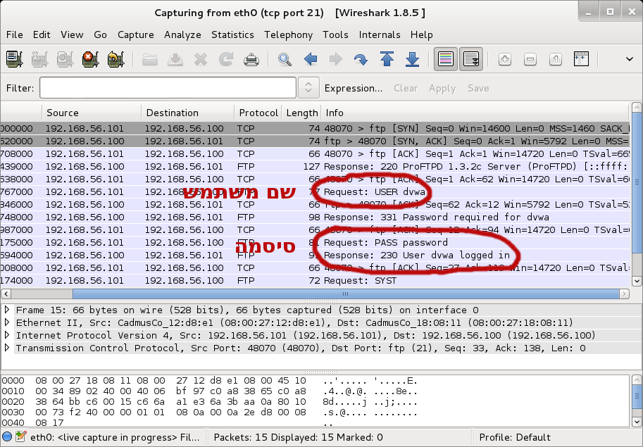The image size is (643, 447).
Task: Expand Transmission Control Protocol details
Action: [7, 348]
